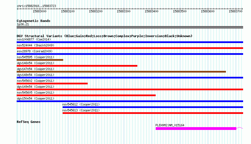This screenshot has width=251, height=144.
Task: Click the nsv545613 (Cooper2011) label
Action: coord(81,110)
